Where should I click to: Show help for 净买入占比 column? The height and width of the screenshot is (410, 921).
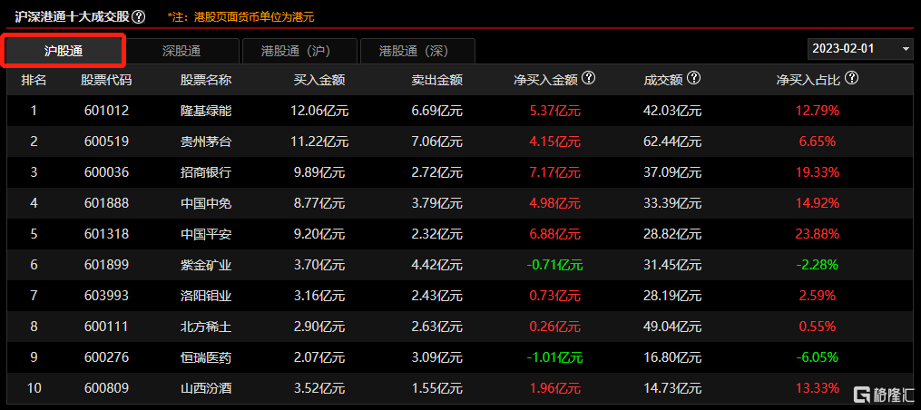(852, 79)
